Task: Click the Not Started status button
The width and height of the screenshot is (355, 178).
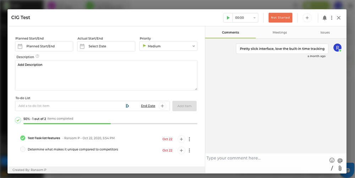Action: coord(280,18)
